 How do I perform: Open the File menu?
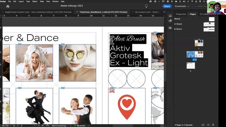click(10, 1)
